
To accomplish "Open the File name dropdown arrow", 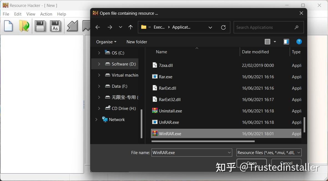I will pyautogui.click(x=229, y=152).
